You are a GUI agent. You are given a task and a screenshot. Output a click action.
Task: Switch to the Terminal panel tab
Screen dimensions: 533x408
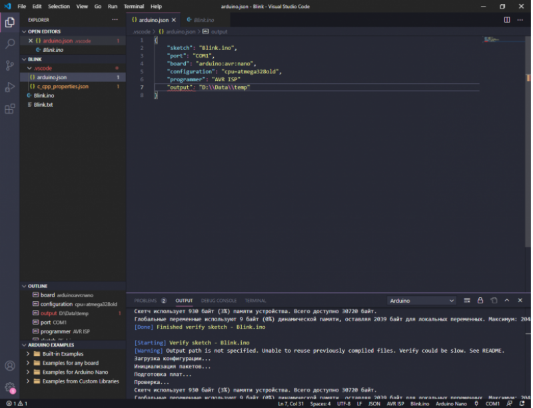255,301
